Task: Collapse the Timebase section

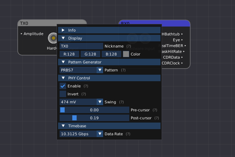Action: [x=109, y=126]
